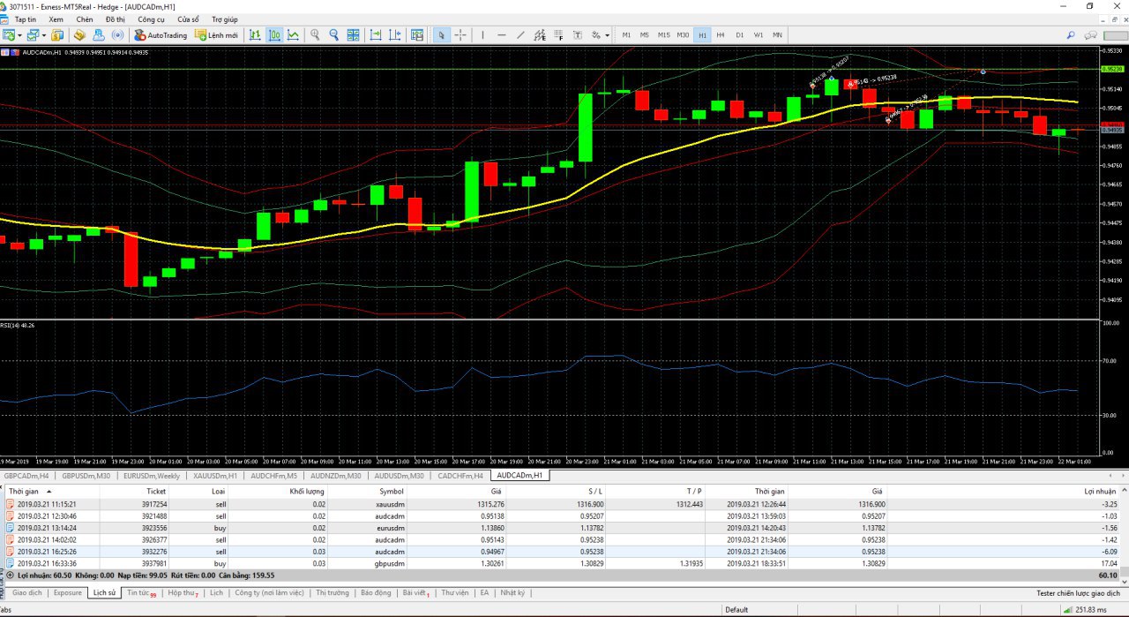Screen dimensions: 1129x617
Task: Select the crosshair cursor tool
Action: pos(460,35)
